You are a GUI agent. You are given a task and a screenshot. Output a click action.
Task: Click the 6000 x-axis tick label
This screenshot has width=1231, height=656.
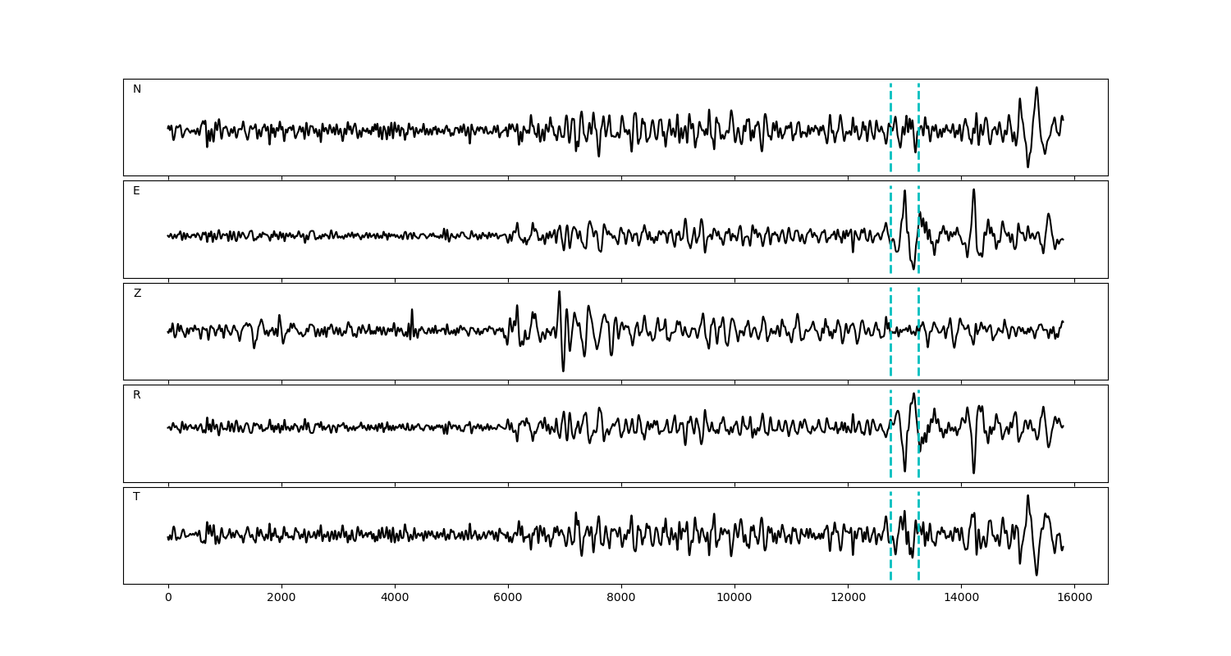pyautogui.click(x=508, y=599)
